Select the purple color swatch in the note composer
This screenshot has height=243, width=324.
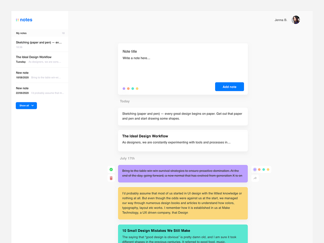click(124, 88)
